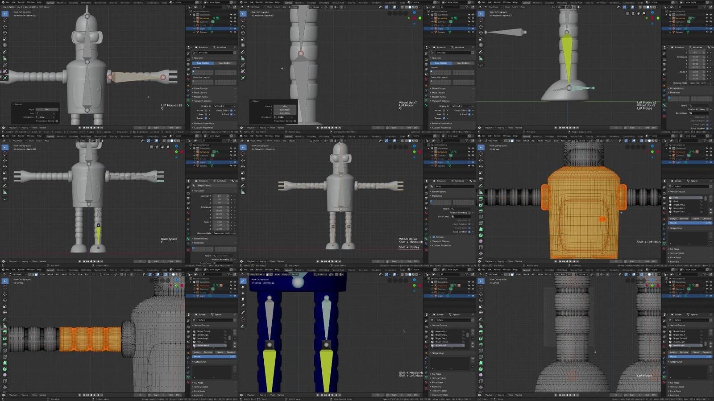714x401 pixels.
Task: Adjust Weight slider under orange torso vertex groups
Action: (690, 223)
